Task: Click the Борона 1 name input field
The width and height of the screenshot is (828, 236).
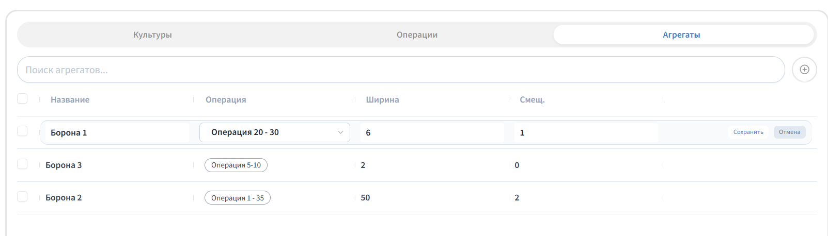Action: point(117,132)
